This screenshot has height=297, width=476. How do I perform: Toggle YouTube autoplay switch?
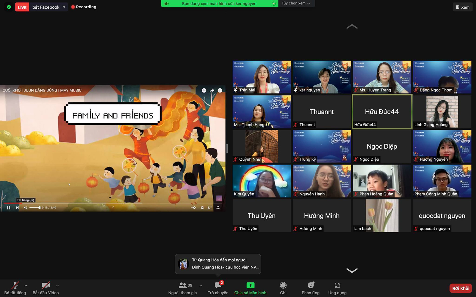tap(193, 208)
